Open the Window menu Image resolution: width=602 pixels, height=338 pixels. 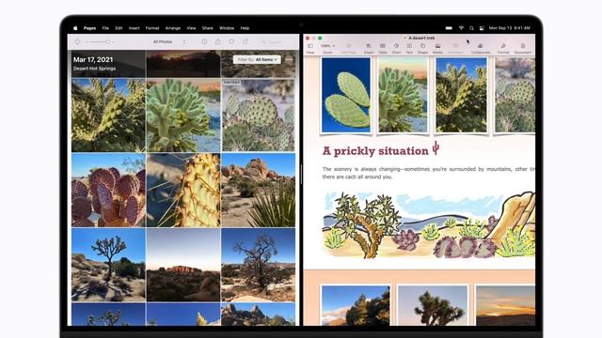[227, 28]
